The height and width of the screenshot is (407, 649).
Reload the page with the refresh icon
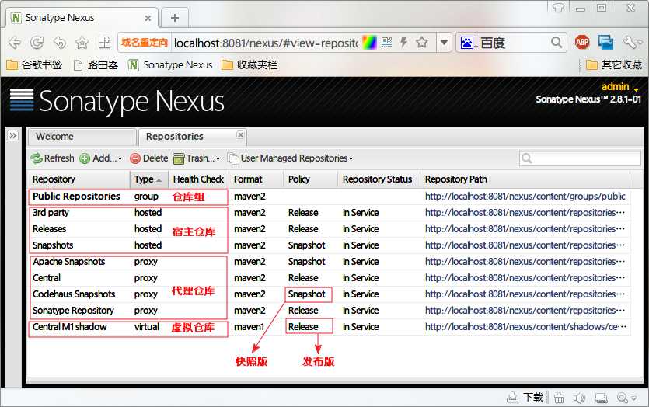click(37, 43)
